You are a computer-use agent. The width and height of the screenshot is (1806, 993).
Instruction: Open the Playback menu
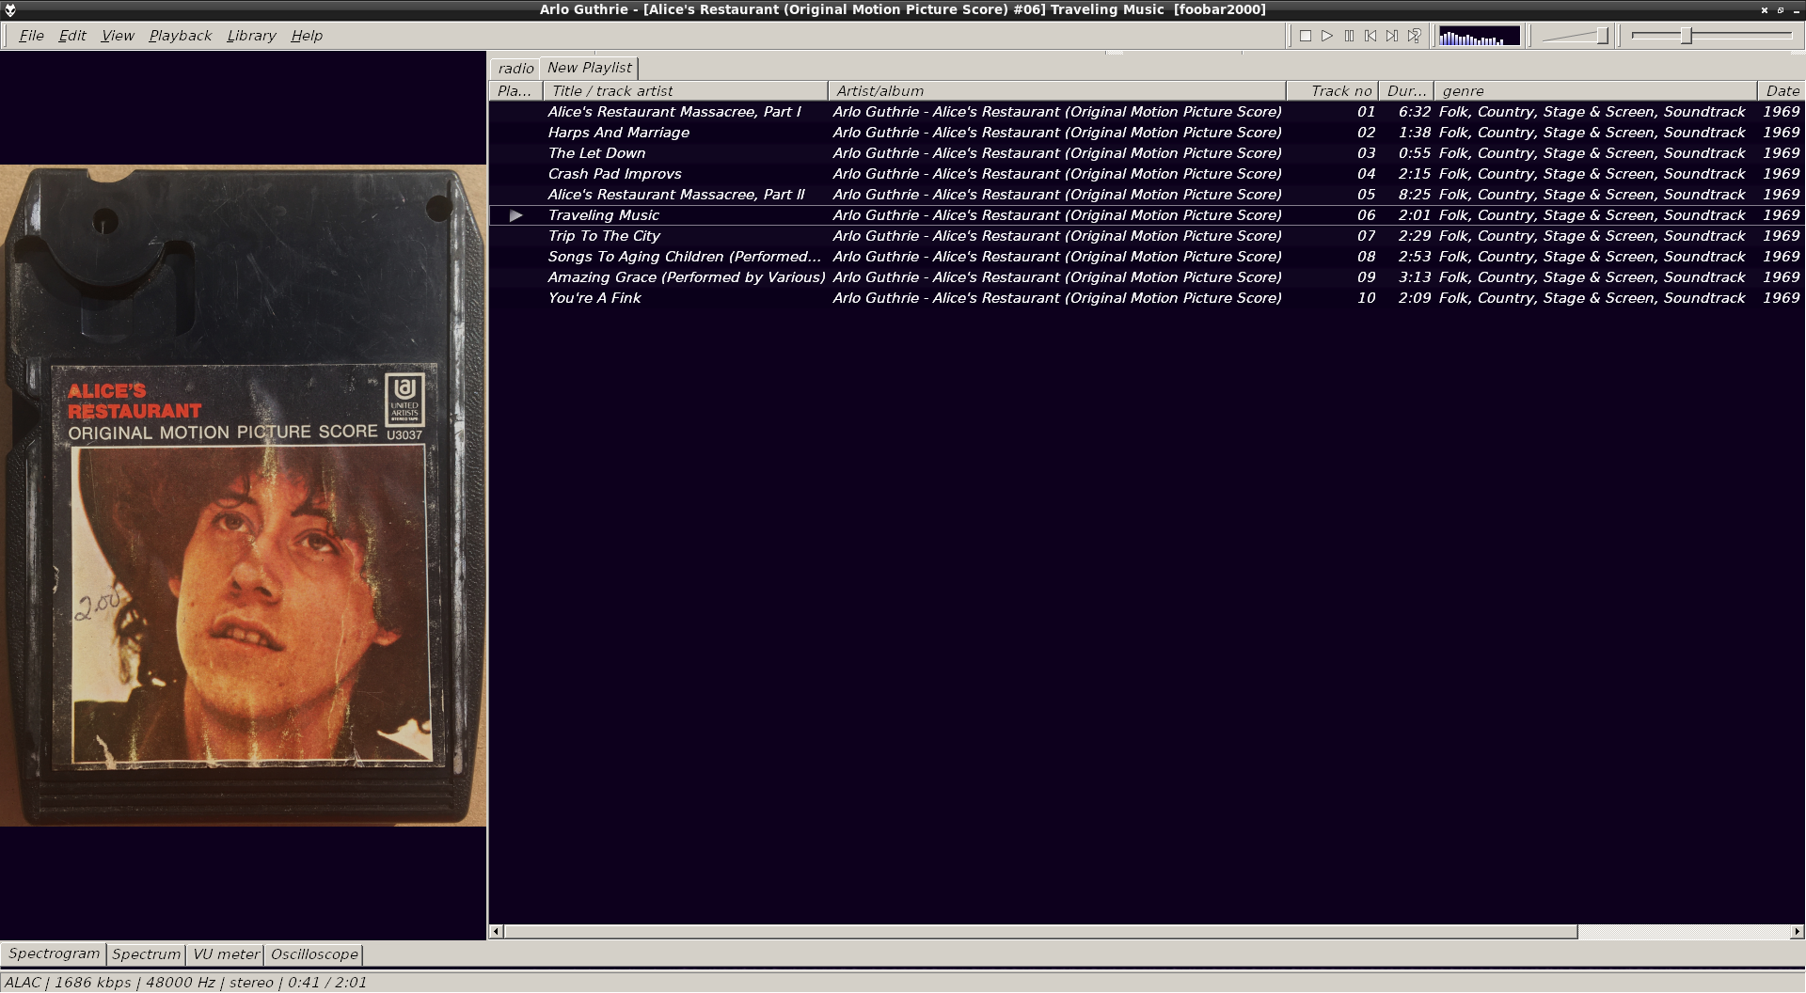pyautogui.click(x=180, y=36)
